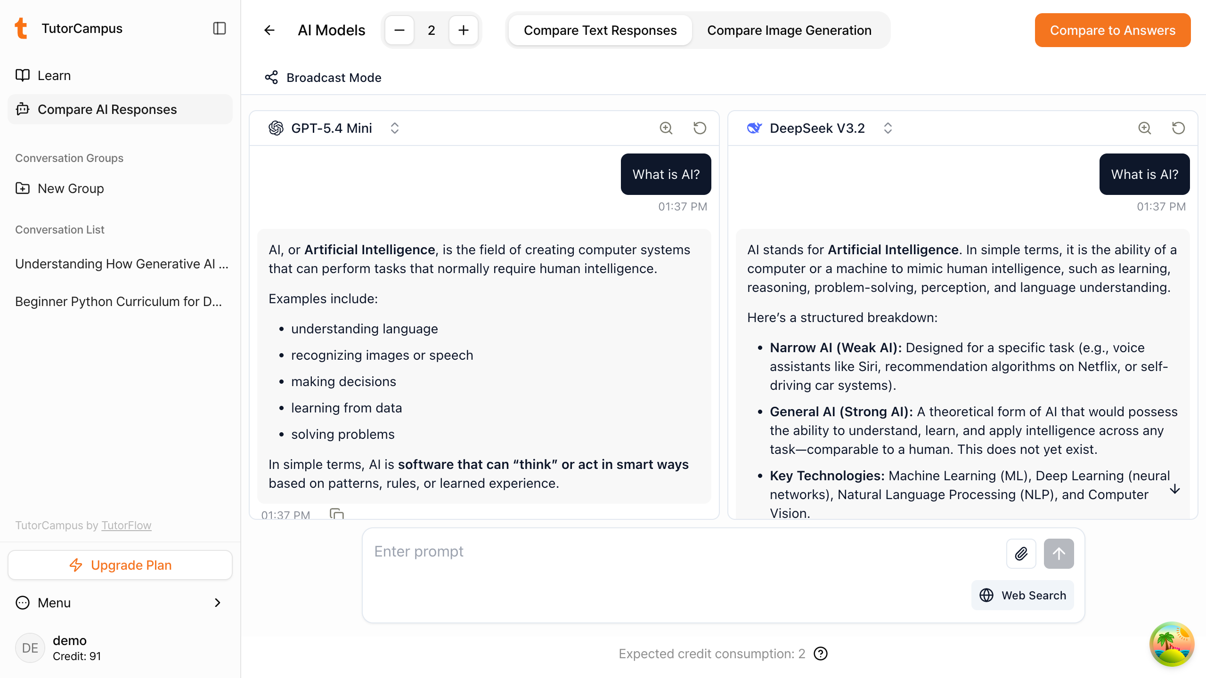
Task: Open Beginner Python Curriculum conversation
Action: coord(119,301)
